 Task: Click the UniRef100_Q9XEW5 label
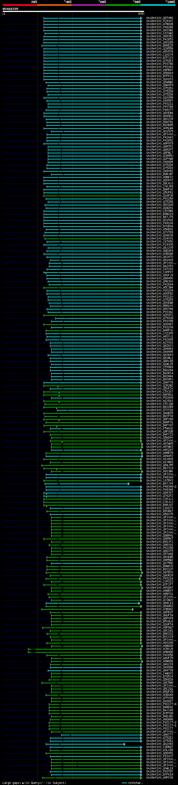tap(160, 557)
